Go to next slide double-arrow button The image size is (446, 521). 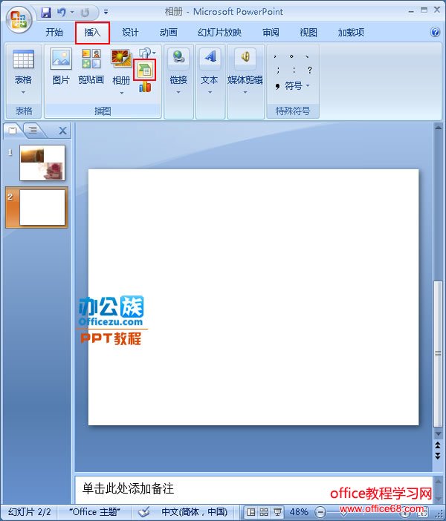click(x=438, y=455)
